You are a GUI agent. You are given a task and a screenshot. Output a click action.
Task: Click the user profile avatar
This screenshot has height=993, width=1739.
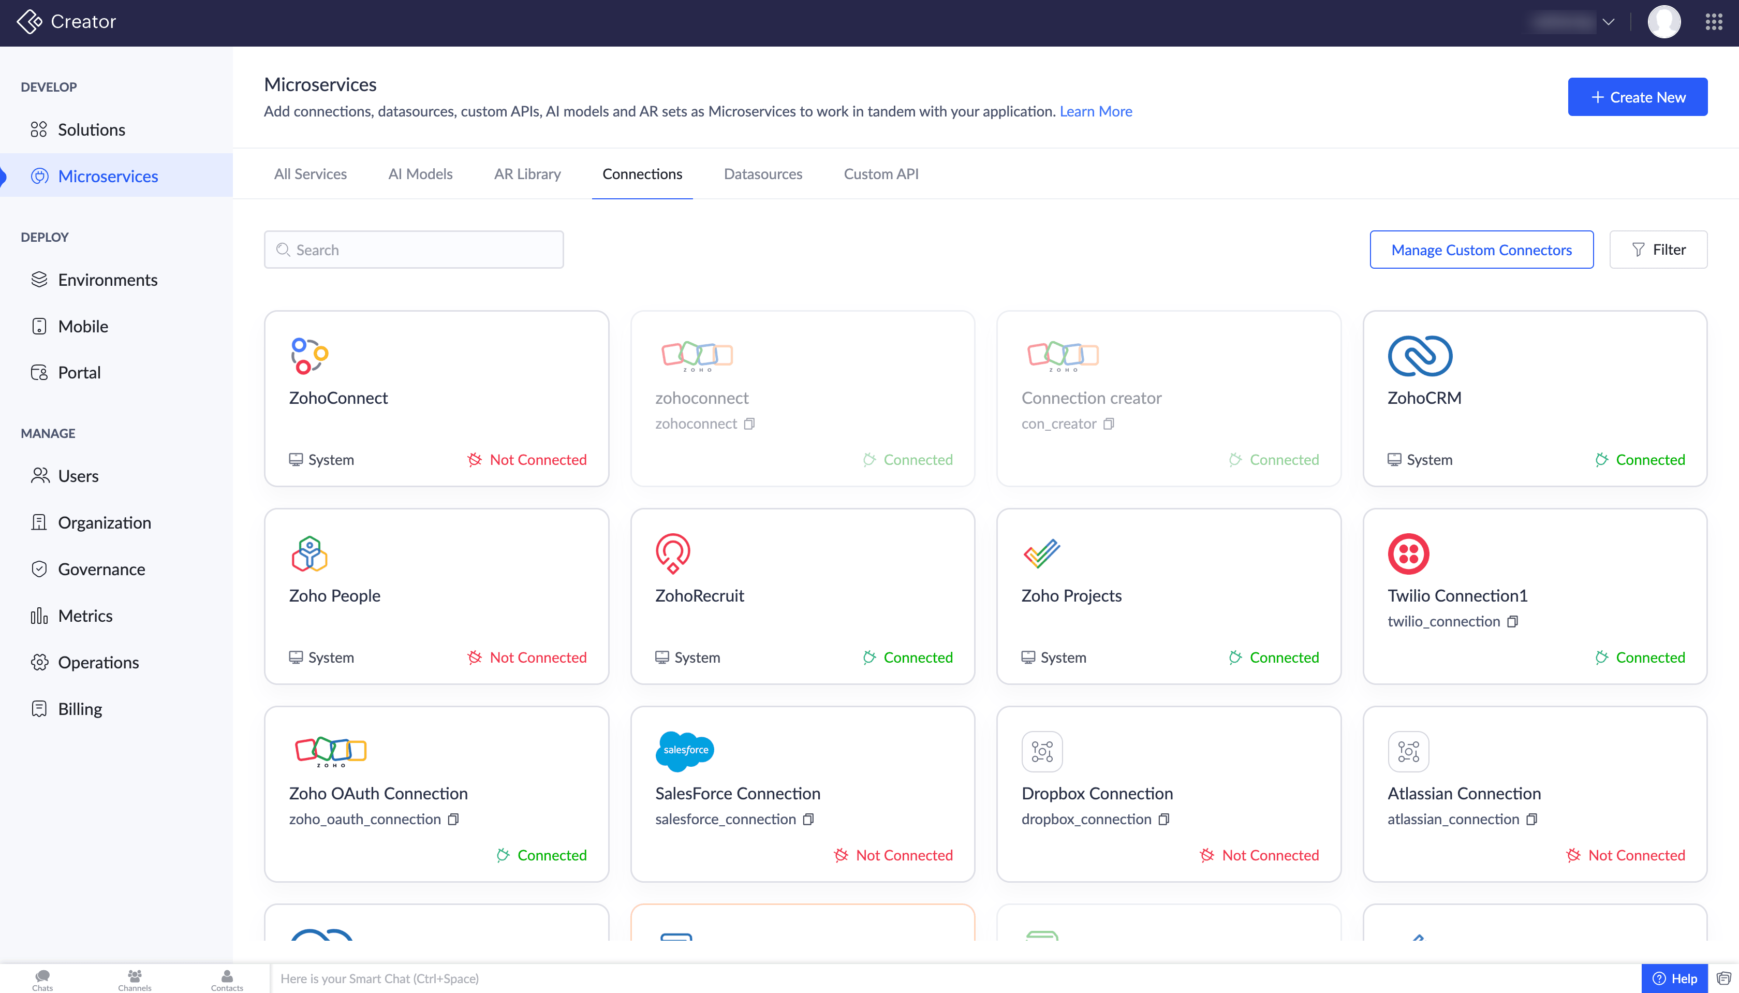coord(1663,22)
